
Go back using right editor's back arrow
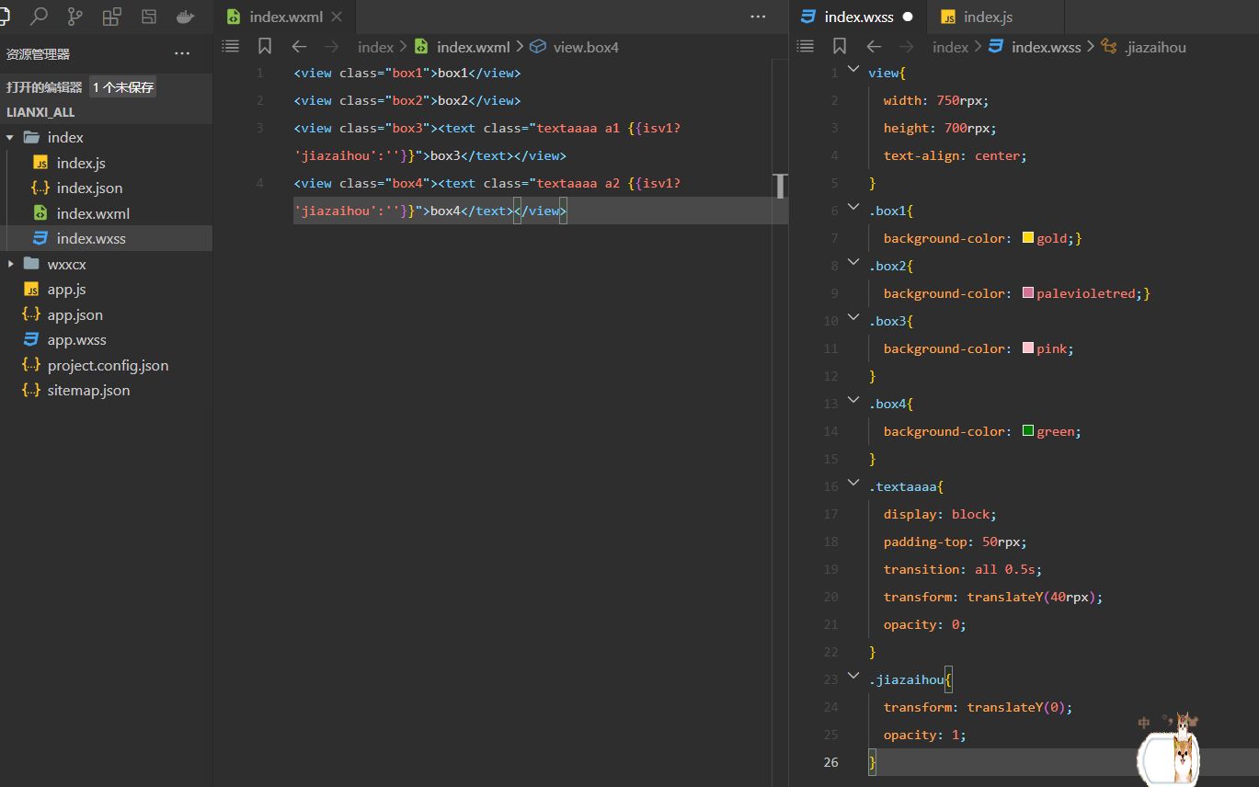click(874, 46)
